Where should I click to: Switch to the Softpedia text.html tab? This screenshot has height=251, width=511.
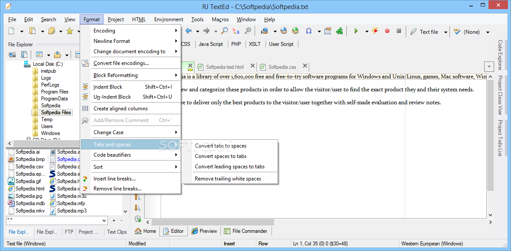coord(225,67)
